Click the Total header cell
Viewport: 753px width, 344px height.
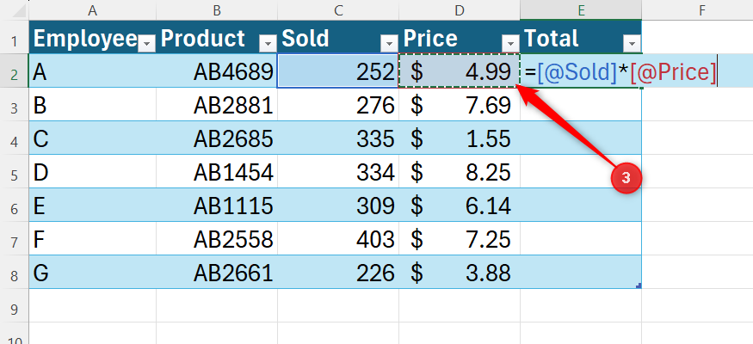coord(581,37)
